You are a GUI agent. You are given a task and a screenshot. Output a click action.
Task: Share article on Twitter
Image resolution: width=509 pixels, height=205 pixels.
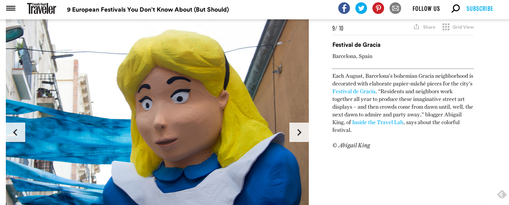361,8
